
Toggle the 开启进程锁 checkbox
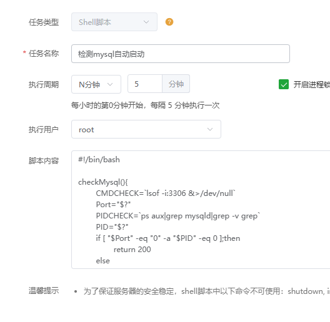284,84
